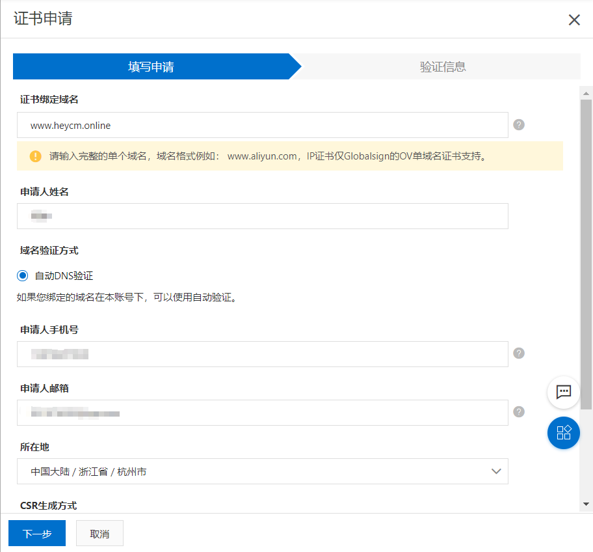Select 自动DNS验证 radio option
593x552 pixels.
pos(23,276)
